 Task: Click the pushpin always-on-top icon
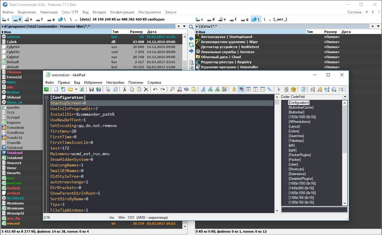pyautogui.click(x=270, y=89)
